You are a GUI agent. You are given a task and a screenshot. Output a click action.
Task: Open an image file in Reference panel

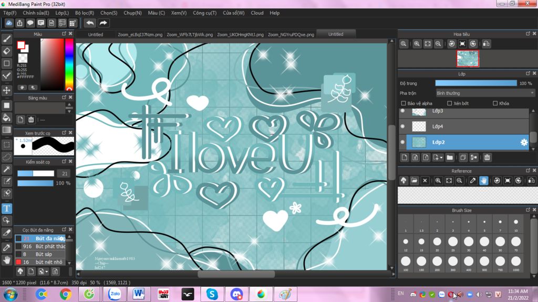(x=414, y=180)
